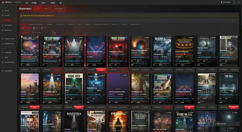Toggle sorting by Хайп
The width and height of the screenshot is (242, 132).
[44, 28]
